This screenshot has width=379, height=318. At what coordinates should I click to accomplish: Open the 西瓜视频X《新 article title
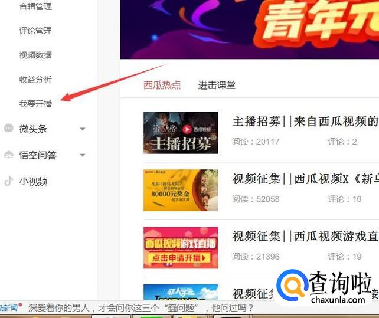305,179
